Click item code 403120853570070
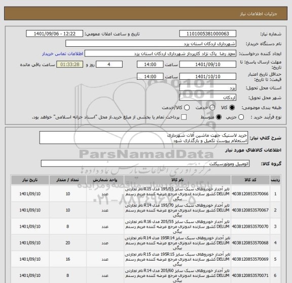Image resolution: width=292 pixels, height=283 pixels. (x=250, y=227)
